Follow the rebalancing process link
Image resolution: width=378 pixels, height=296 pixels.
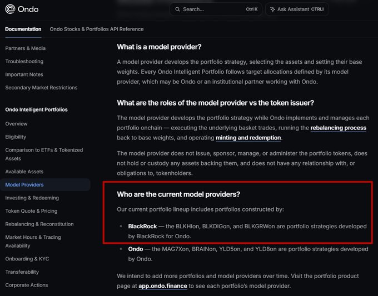pyautogui.click(x=338, y=128)
